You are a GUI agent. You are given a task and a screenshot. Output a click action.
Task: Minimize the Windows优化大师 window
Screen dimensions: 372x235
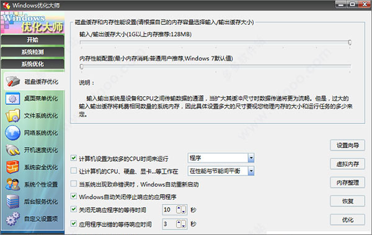point(340,4)
